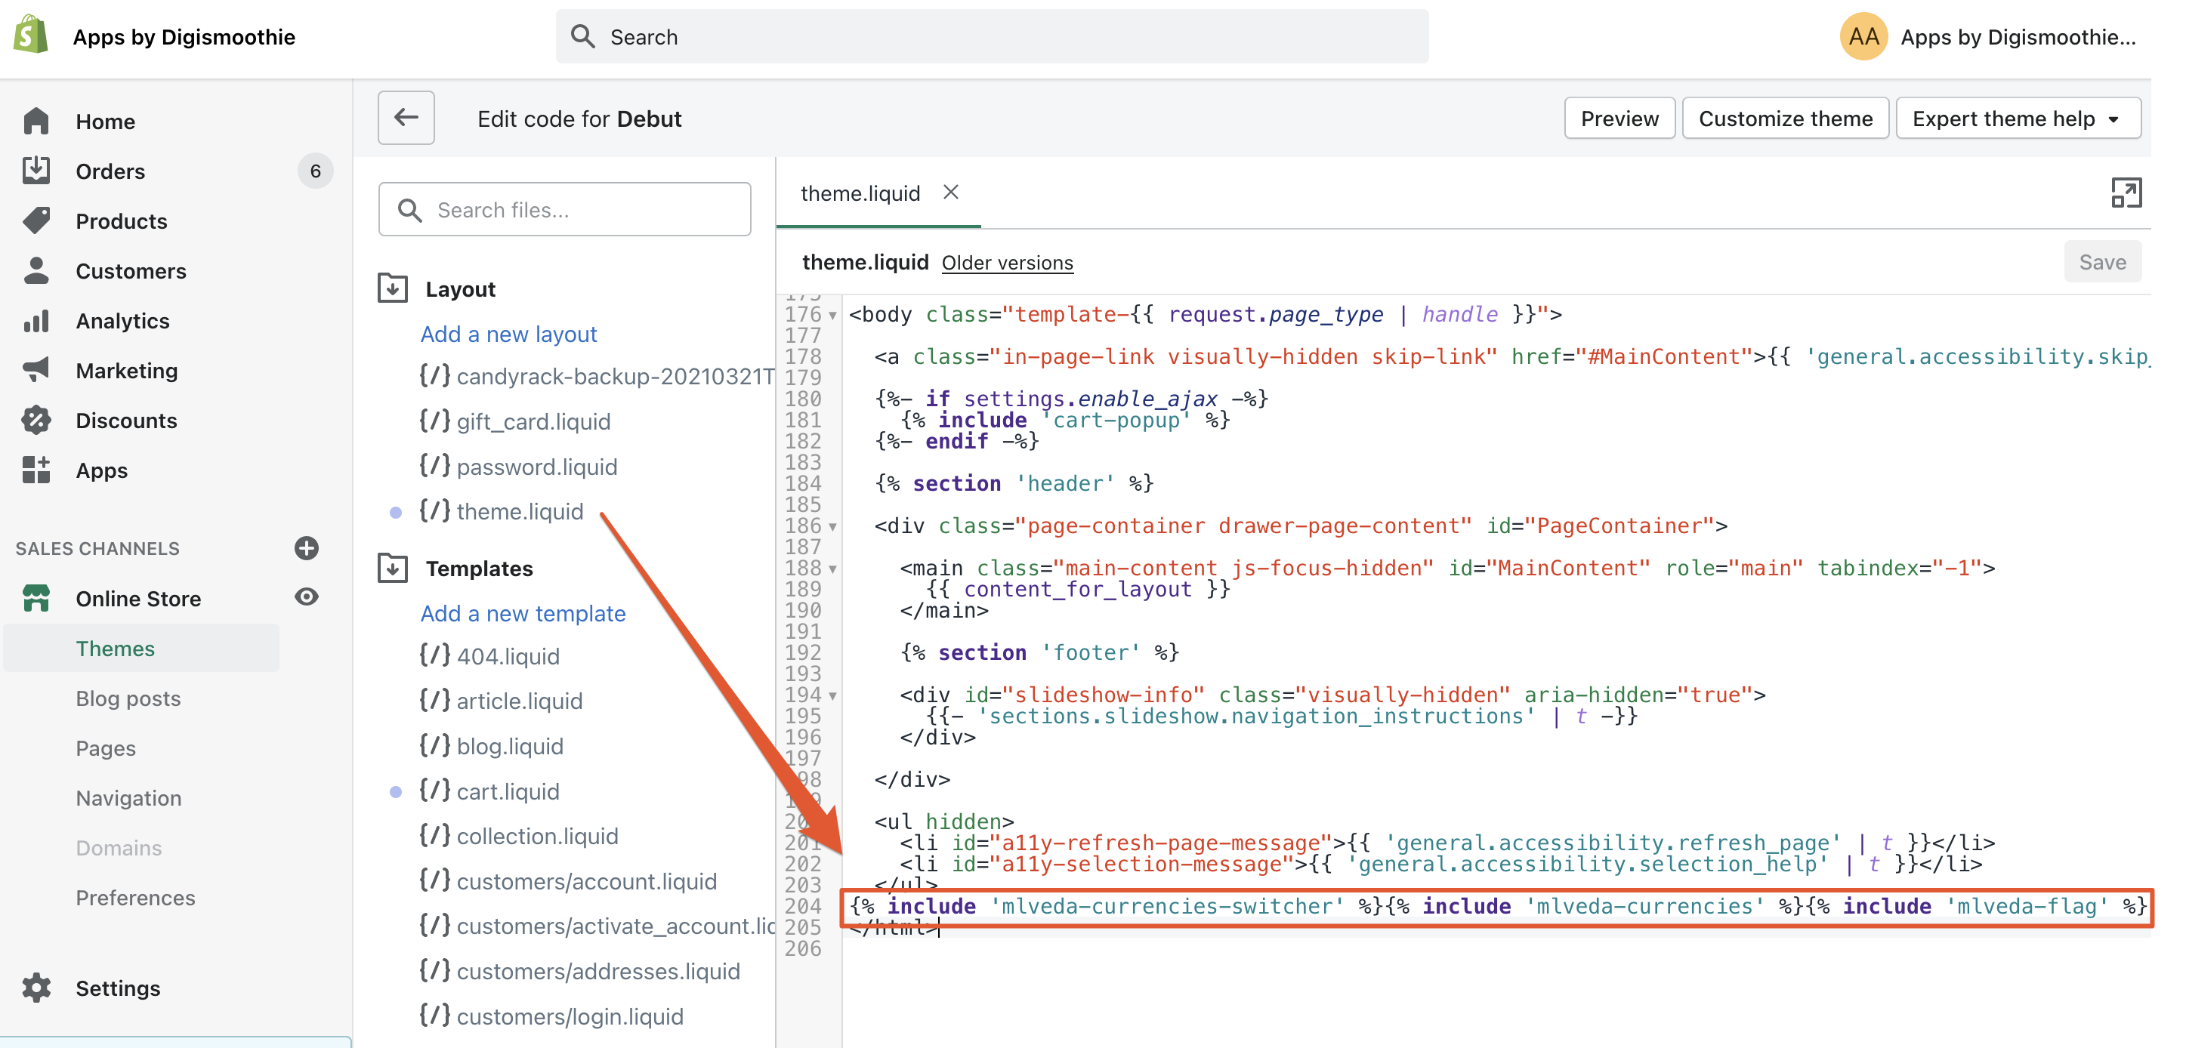The height and width of the screenshot is (1048, 2186).
Task: Open the Products tag icon
Action: 36,220
